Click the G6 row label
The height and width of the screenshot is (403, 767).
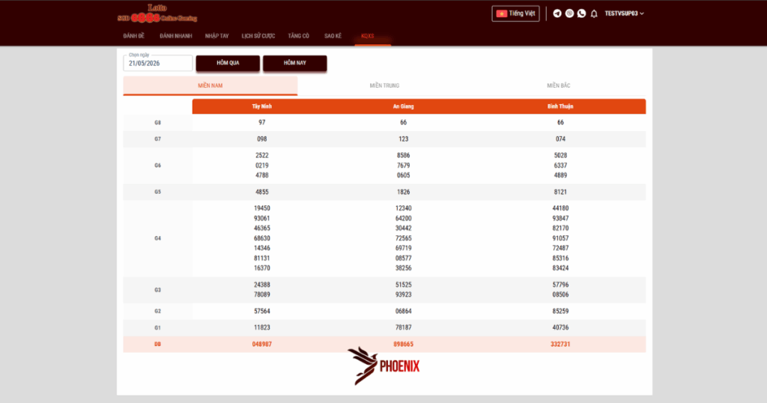click(157, 166)
